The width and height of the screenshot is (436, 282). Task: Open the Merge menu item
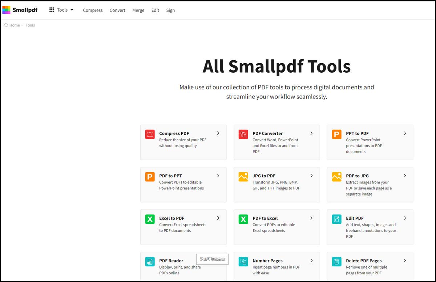click(138, 10)
